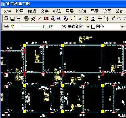Save the drawing with the floppy disk icon
126x118 pixels.
[x=12, y=19]
